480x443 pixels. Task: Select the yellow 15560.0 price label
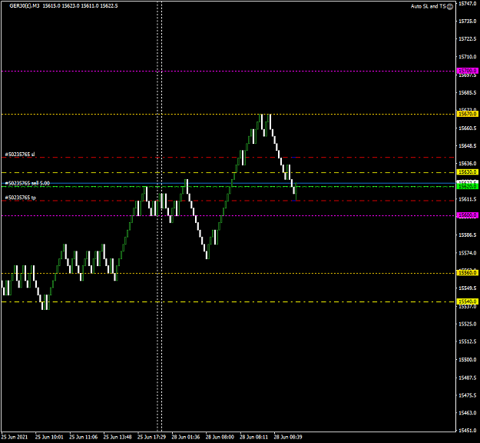click(467, 272)
